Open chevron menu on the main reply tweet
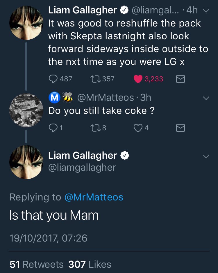 (206, 156)
